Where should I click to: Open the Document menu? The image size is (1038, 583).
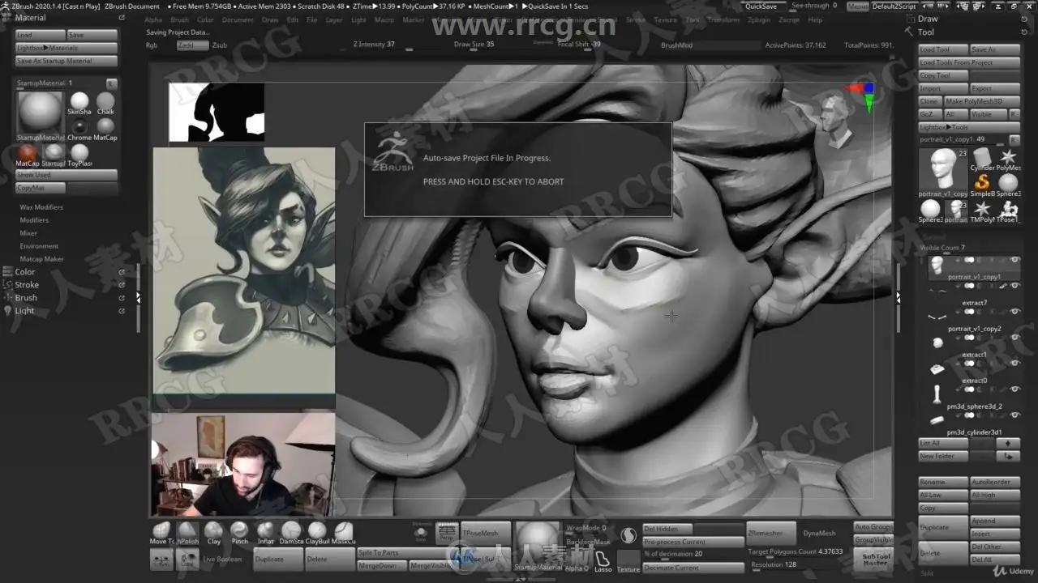click(x=238, y=19)
